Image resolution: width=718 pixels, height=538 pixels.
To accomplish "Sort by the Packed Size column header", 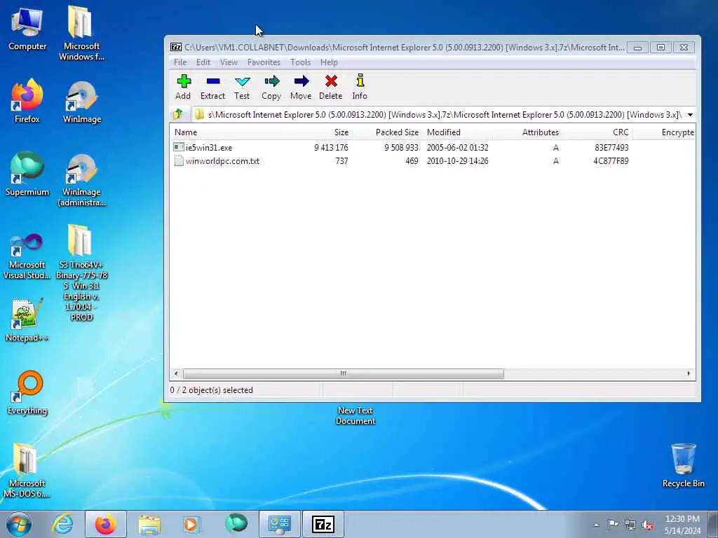I will (387, 132).
